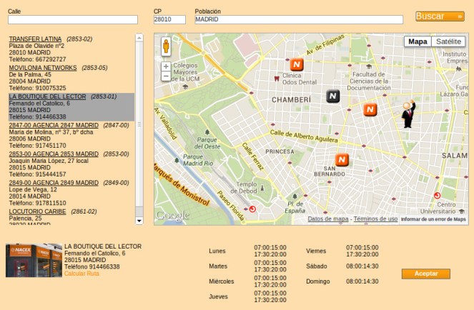Select LOCUTORIO CARIBE in results list
Screen dimensions: 474x310
pyautogui.click(x=37, y=211)
